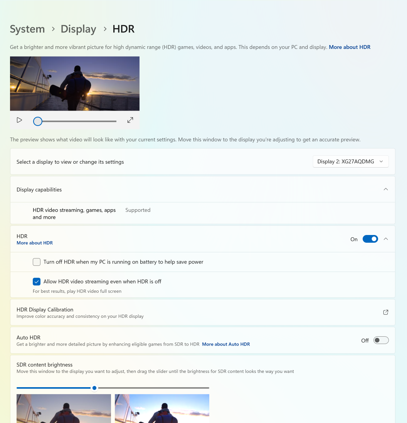Collapse the HDR settings section

386,239
